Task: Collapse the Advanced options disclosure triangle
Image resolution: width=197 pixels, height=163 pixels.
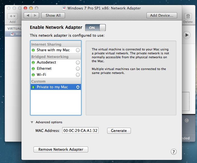Action: point(32,122)
